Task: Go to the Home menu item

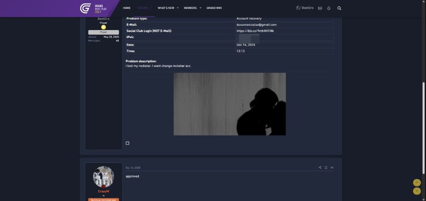Action: pos(126,8)
